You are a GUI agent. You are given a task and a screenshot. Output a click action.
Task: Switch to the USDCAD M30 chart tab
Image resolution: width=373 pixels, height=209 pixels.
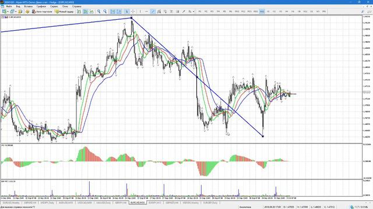(x=85, y=203)
